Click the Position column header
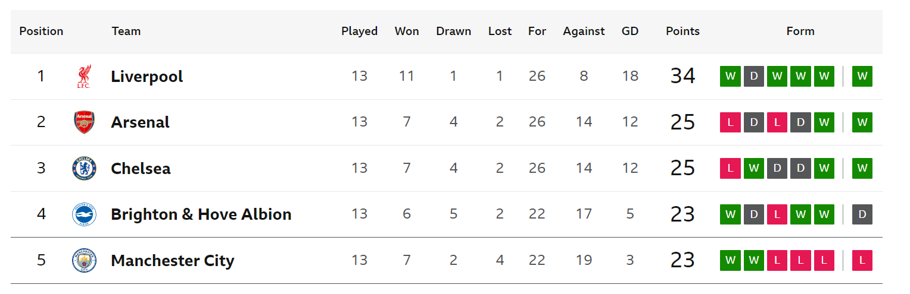 point(41,31)
